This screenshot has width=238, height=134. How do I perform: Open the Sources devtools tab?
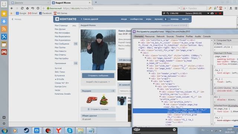tap(170, 36)
